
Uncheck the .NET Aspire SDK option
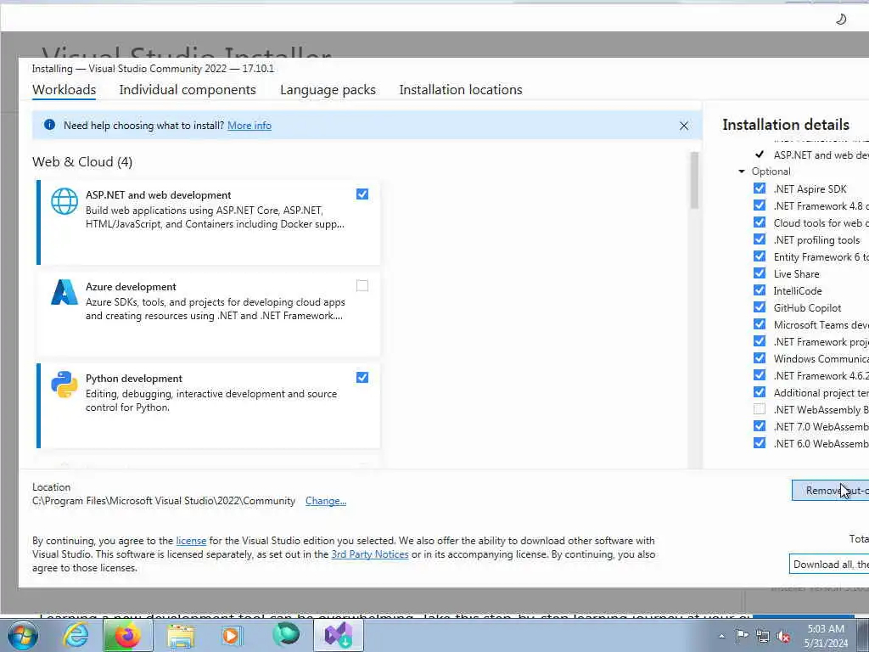tap(760, 188)
